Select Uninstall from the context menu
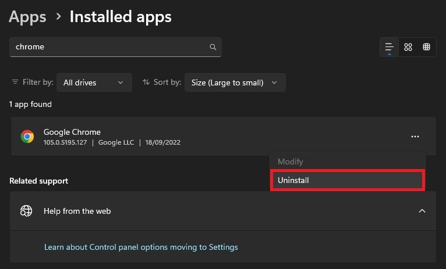The height and width of the screenshot is (269, 446). (348, 180)
